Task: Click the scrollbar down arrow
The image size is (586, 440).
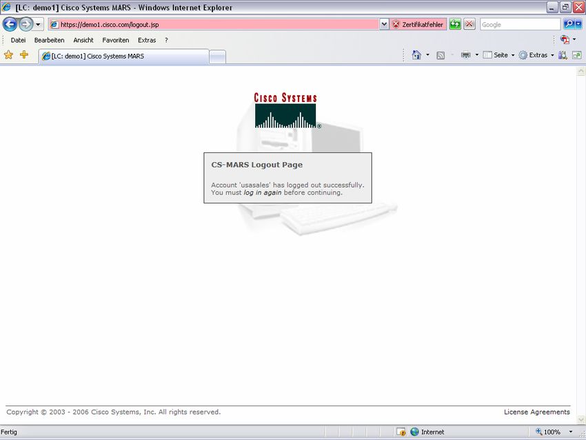Action: point(581,419)
